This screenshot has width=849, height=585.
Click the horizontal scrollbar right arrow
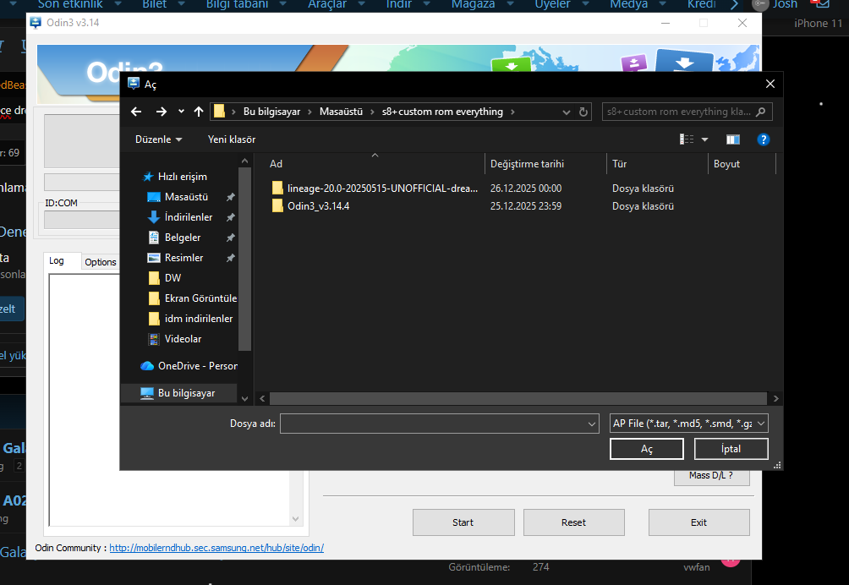pos(776,398)
